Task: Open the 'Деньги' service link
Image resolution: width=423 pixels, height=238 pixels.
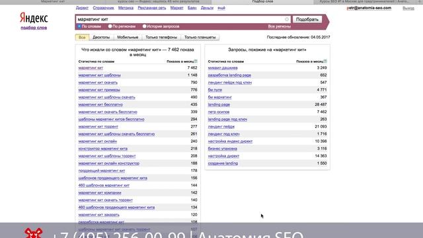Action: pos(207,8)
